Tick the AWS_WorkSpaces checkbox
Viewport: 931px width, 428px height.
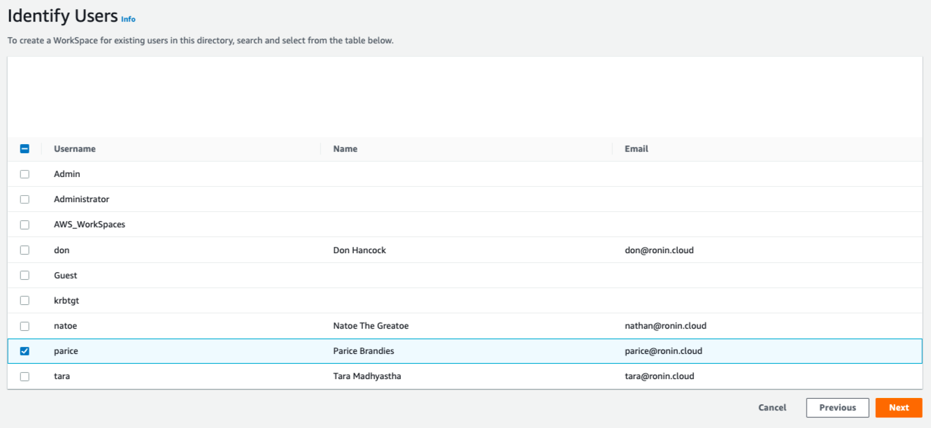tap(24, 225)
